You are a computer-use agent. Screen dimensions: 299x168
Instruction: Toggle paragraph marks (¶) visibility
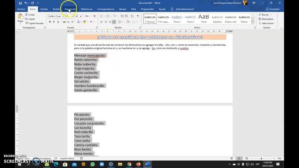pos(138,16)
